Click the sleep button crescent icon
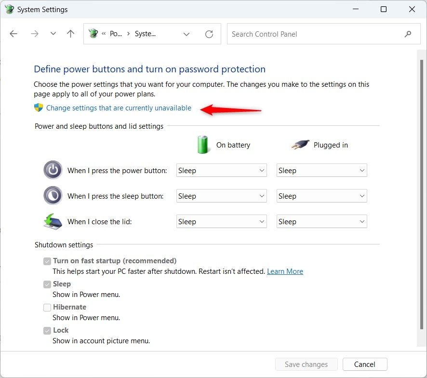The image size is (427, 378). click(x=53, y=195)
